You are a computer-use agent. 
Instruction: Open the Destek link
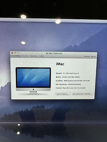tap(87, 57)
